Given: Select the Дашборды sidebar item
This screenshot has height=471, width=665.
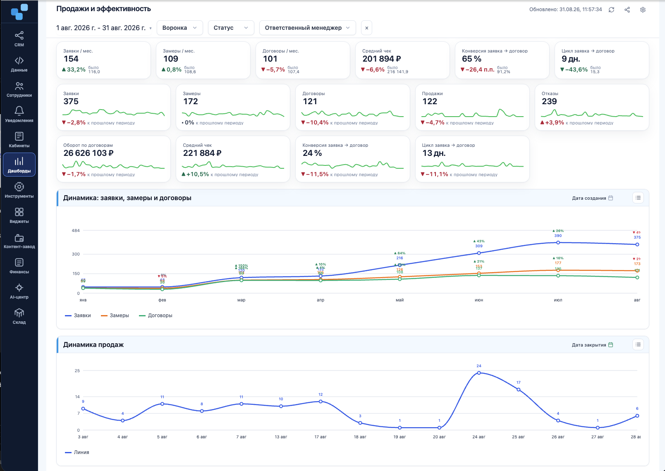Looking at the screenshot, I should [19, 165].
